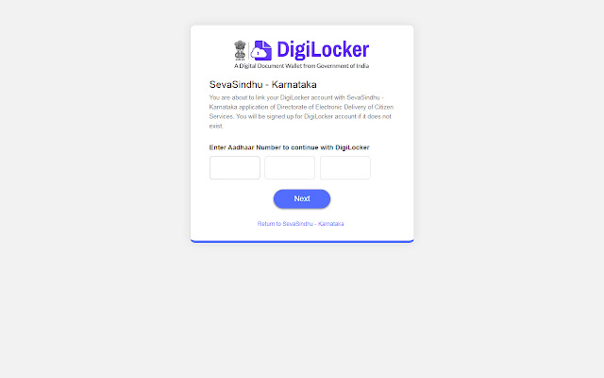
Task: Click the Digital Document Wallet tagline text
Action: (x=302, y=66)
